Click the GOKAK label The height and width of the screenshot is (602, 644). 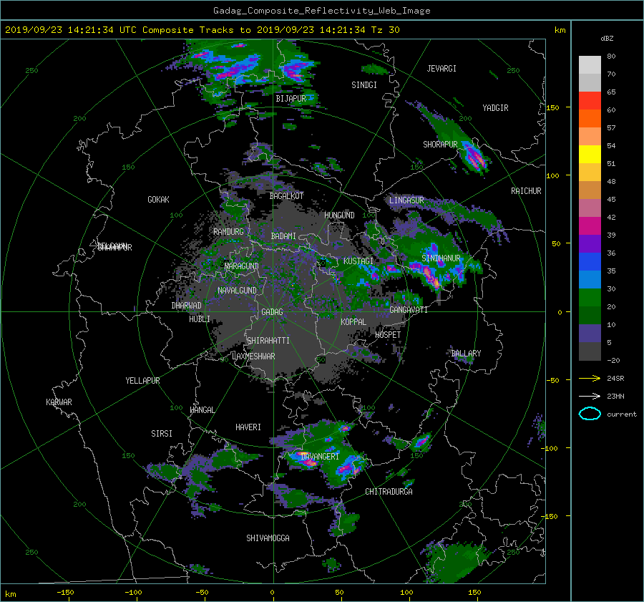159,199
